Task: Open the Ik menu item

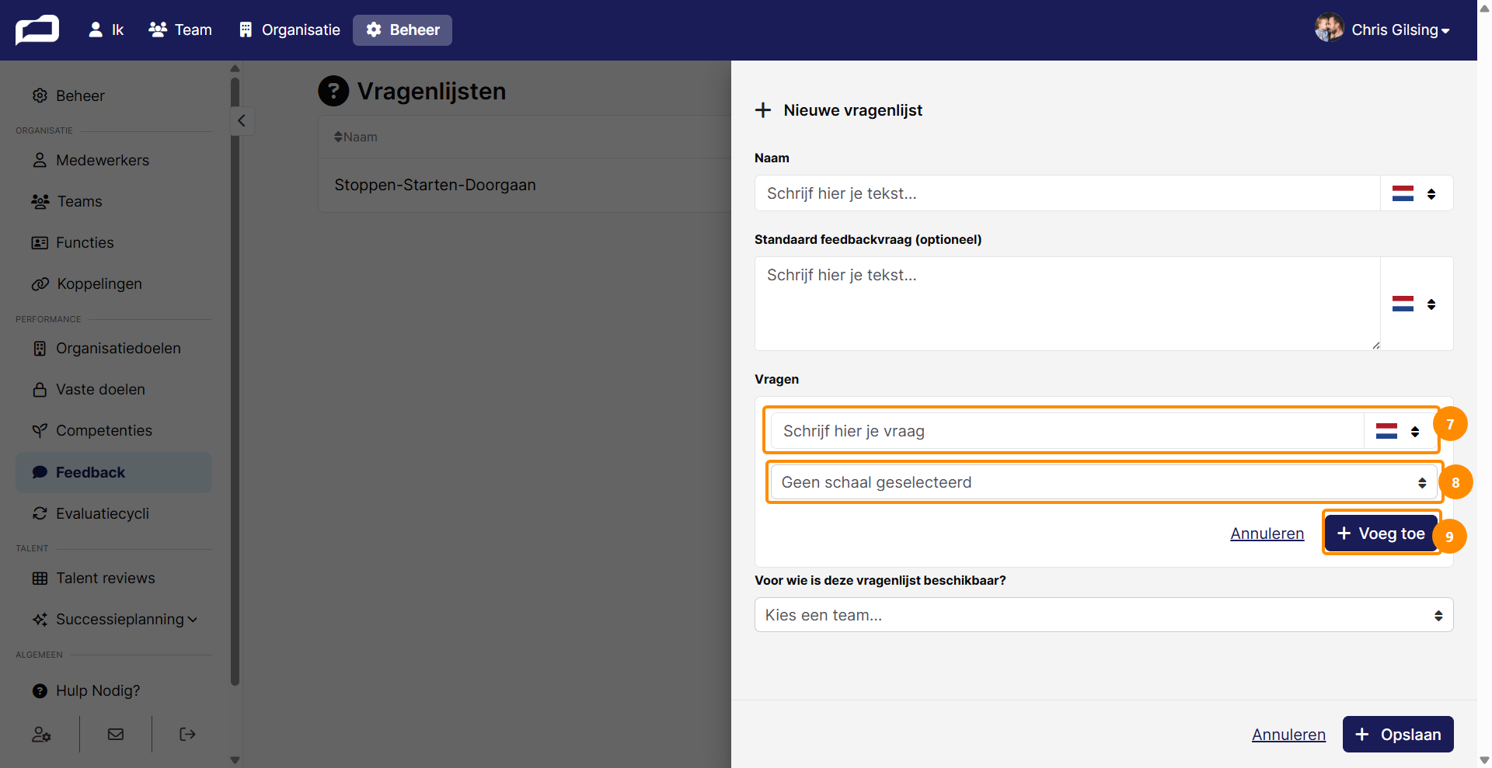Action: point(106,30)
